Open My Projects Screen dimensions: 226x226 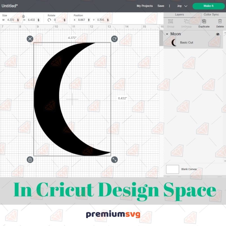[145, 6]
